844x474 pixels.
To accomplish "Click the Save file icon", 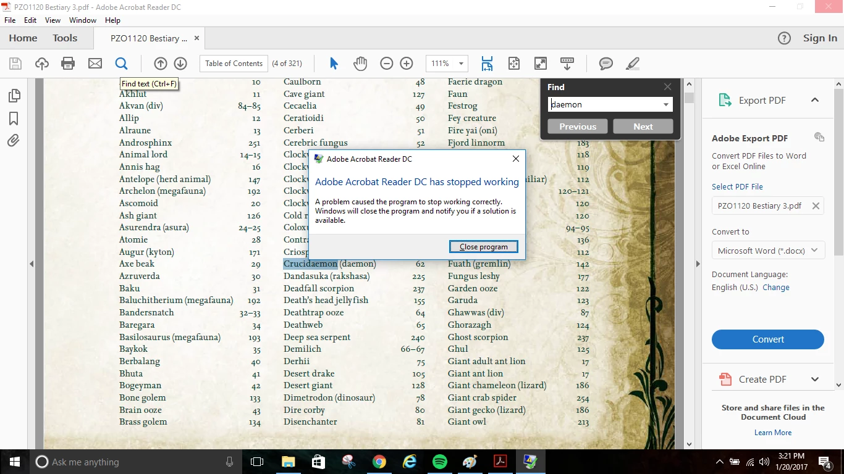I will click(x=15, y=64).
